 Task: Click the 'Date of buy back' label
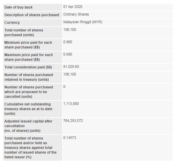click(x=18, y=7)
